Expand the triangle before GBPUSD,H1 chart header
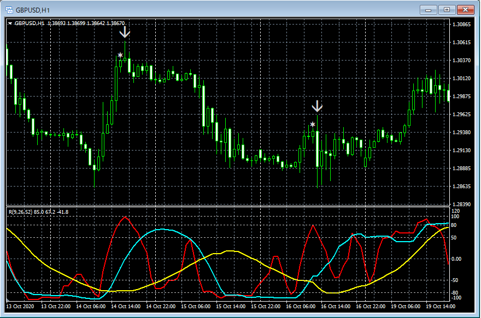The width and height of the screenshot is (481, 318). click(x=10, y=23)
